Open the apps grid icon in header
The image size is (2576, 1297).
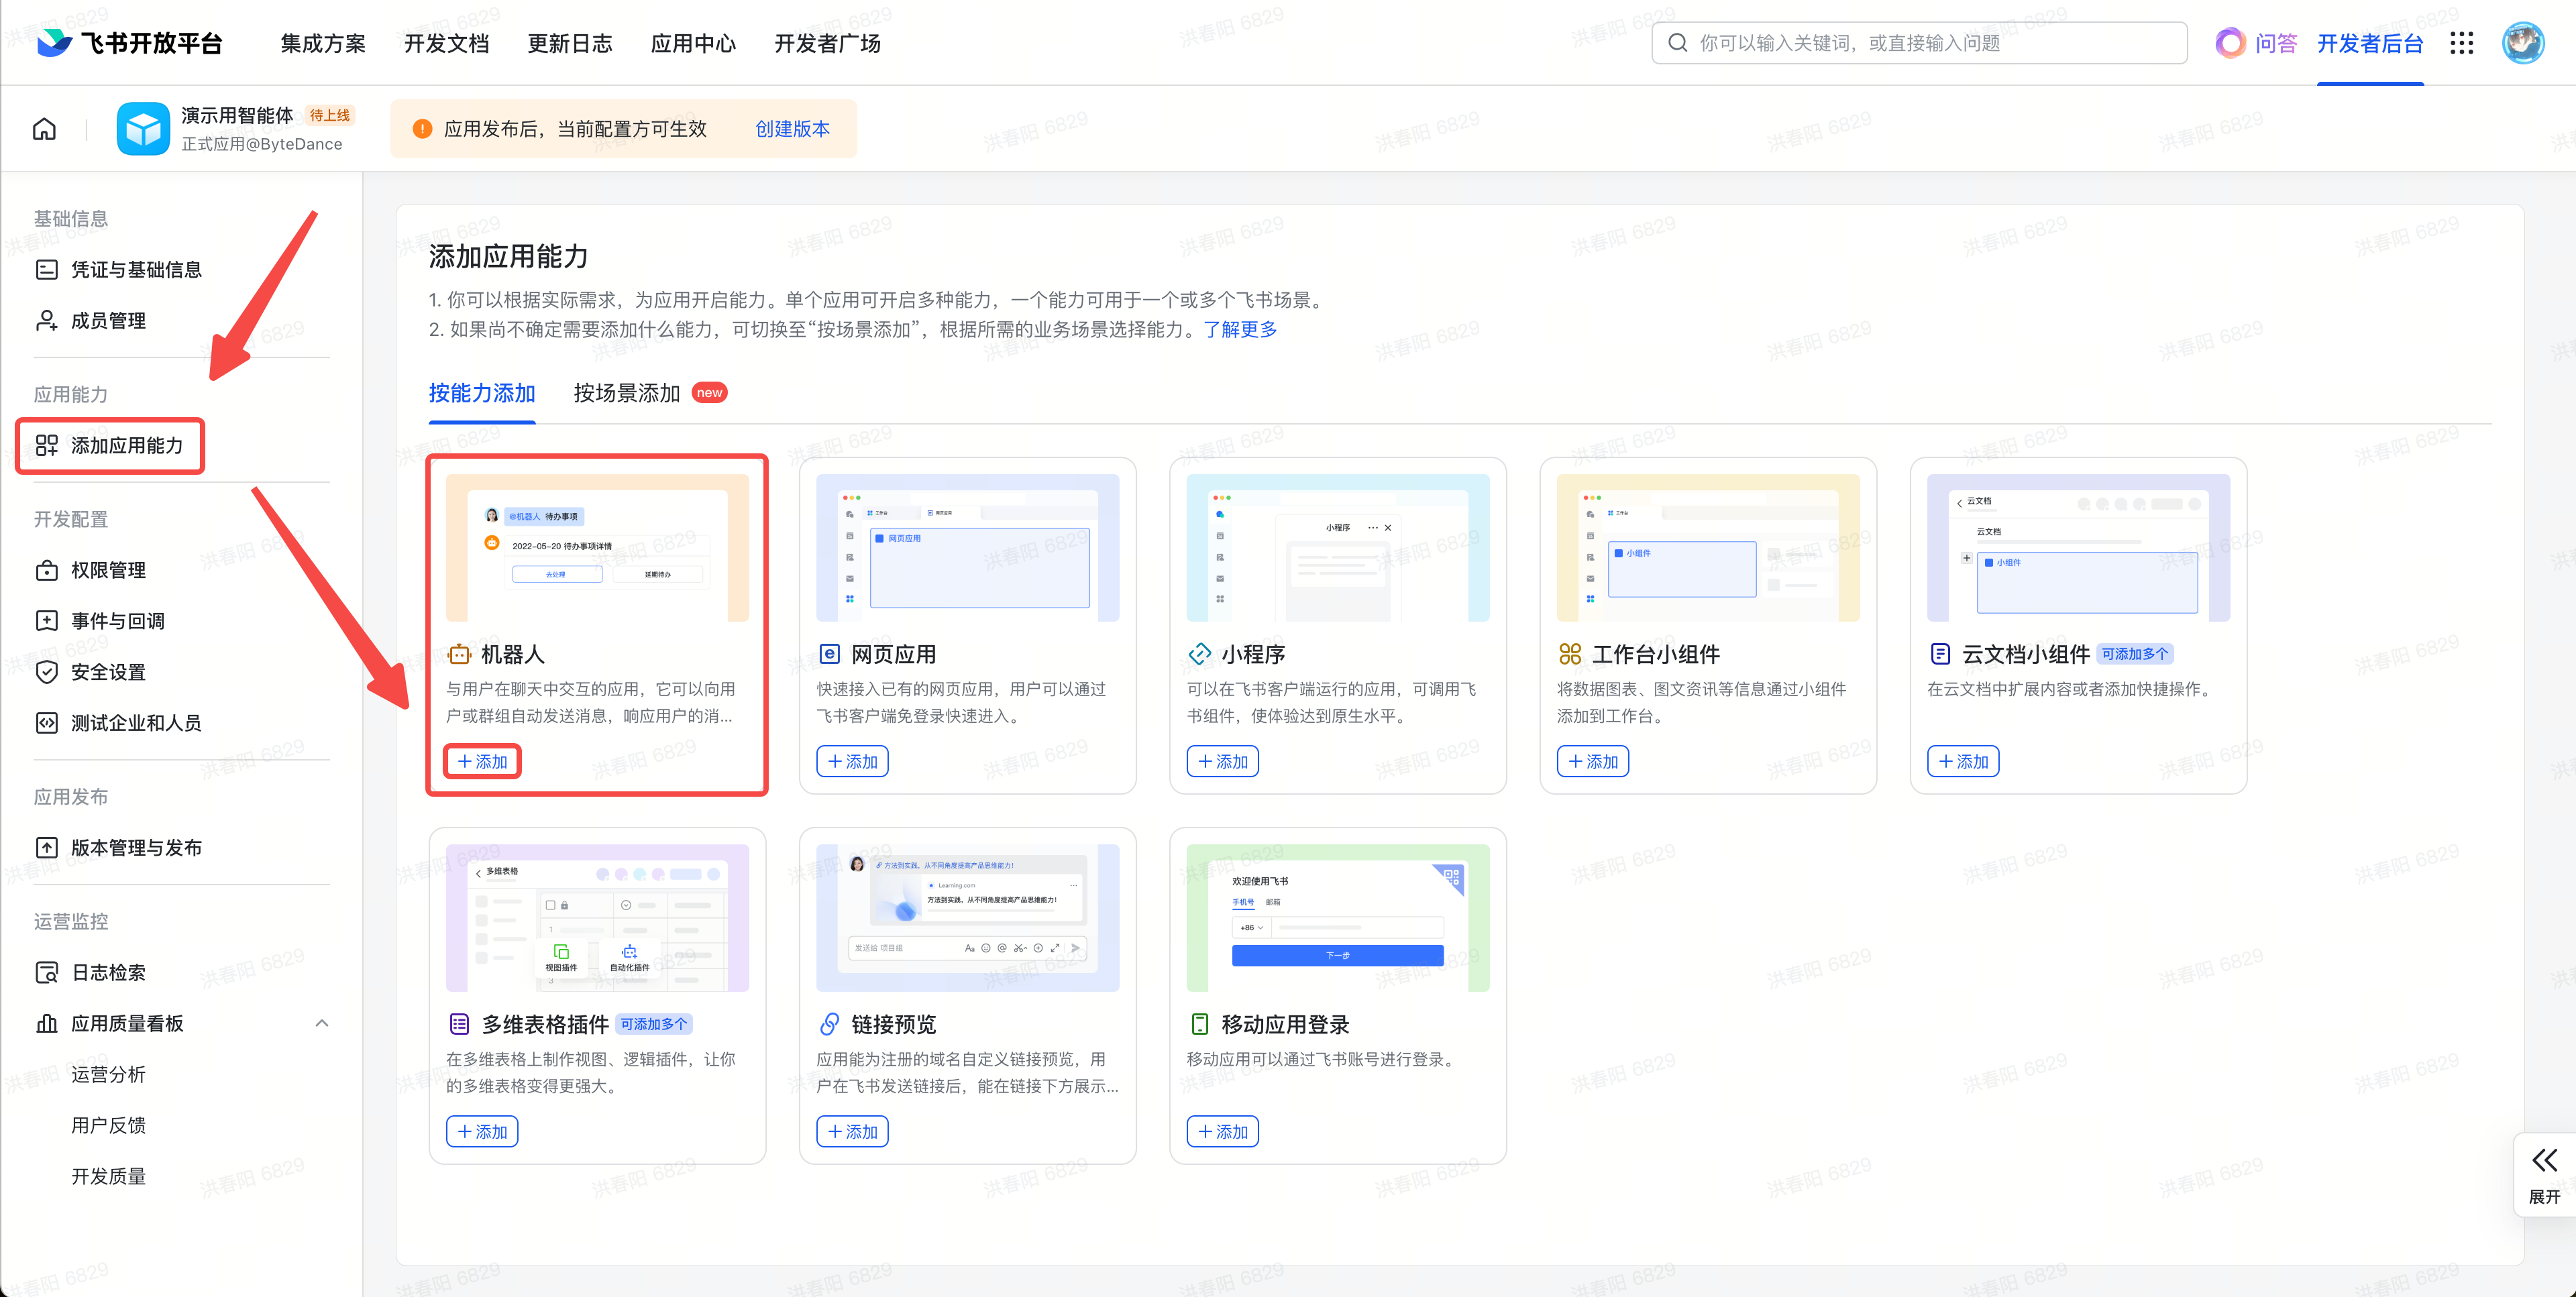(x=2461, y=43)
